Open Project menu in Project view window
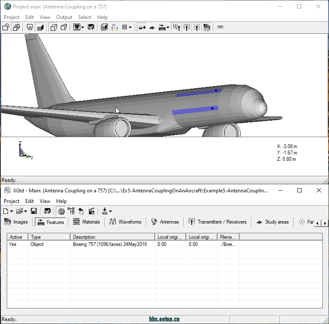Viewport: 329px width, 324px height. (11, 17)
